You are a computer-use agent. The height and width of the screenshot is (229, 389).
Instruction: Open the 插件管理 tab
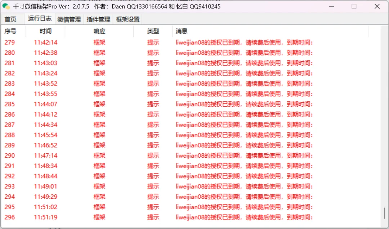98,19
